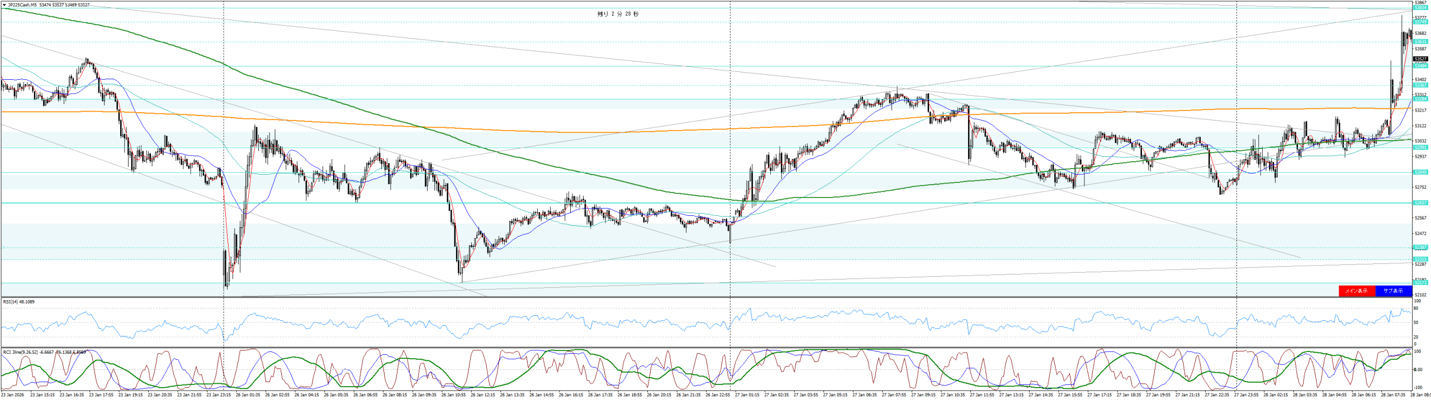This screenshot has height=400, width=1431.
Task: Click the 26 Jan 01:35 time axis label
Action: 247,395
